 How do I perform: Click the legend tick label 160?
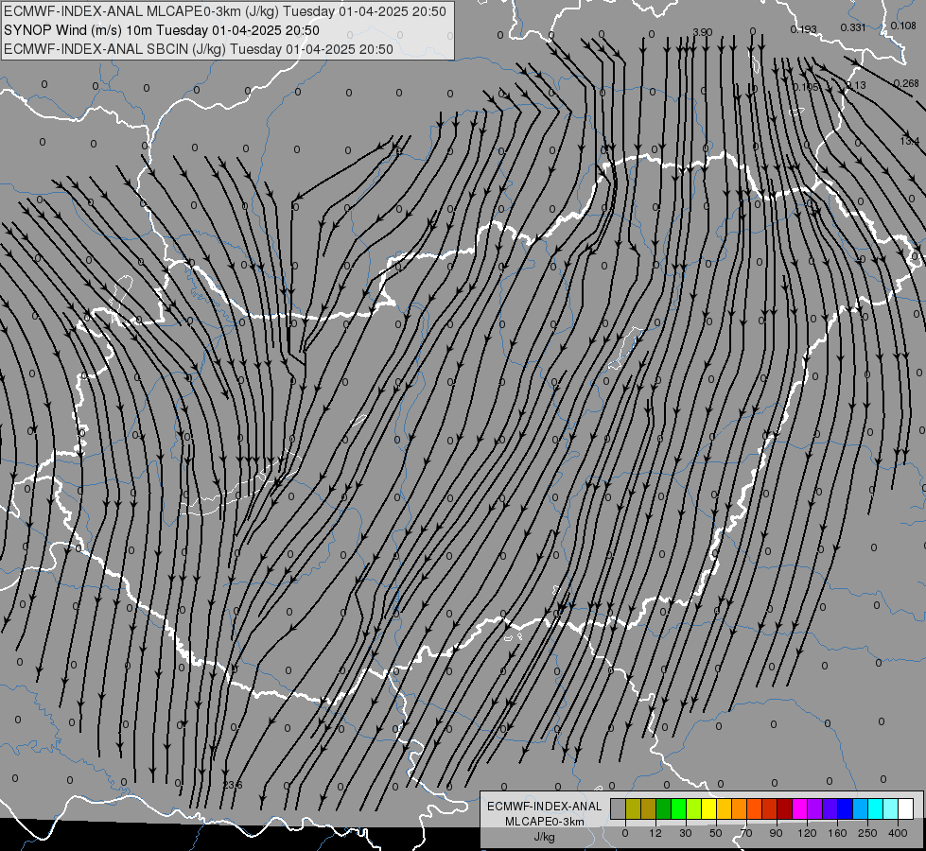click(837, 833)
